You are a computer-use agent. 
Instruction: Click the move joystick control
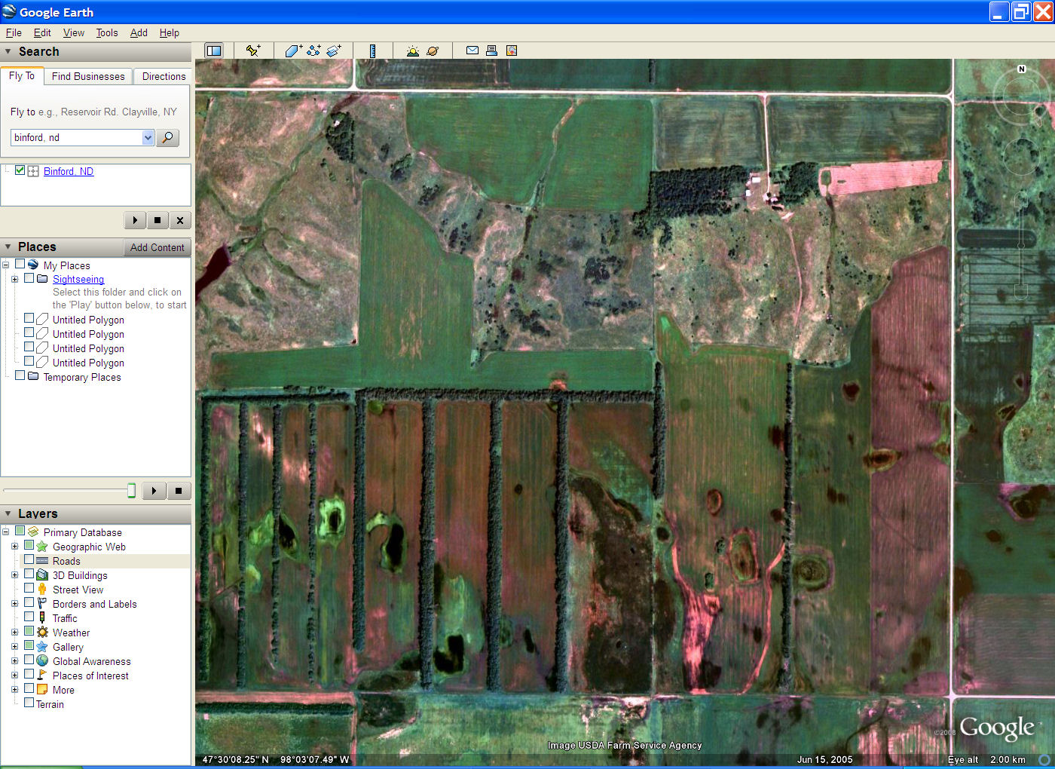(x=1021, y=157)
